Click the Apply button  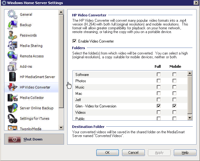coord(159,152)
